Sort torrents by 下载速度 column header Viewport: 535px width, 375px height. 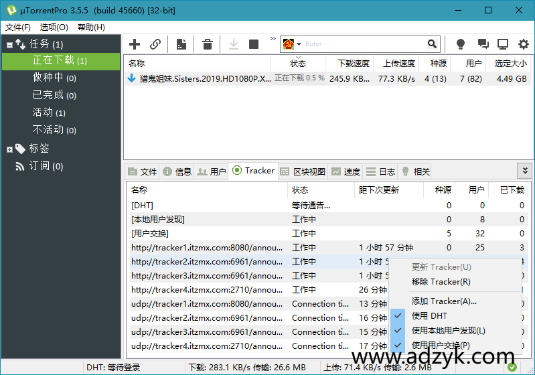click(350, 64)
